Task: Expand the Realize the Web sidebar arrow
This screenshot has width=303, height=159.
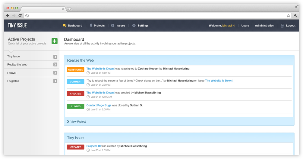Action: point(55,65)
